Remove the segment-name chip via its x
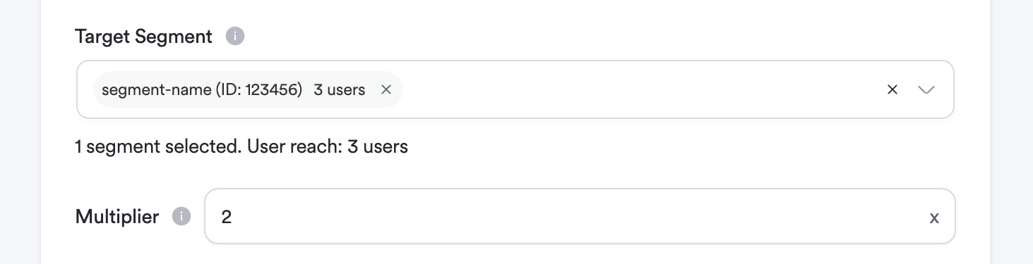This screenshot has width=1033, height=264. click(386, 89)
